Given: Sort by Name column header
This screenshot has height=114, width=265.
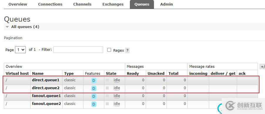Looking at the screenshot, I should point(38,73).
